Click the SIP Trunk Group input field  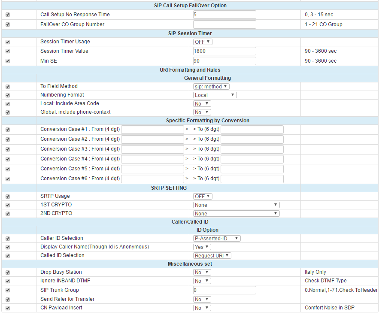[224, 291]
